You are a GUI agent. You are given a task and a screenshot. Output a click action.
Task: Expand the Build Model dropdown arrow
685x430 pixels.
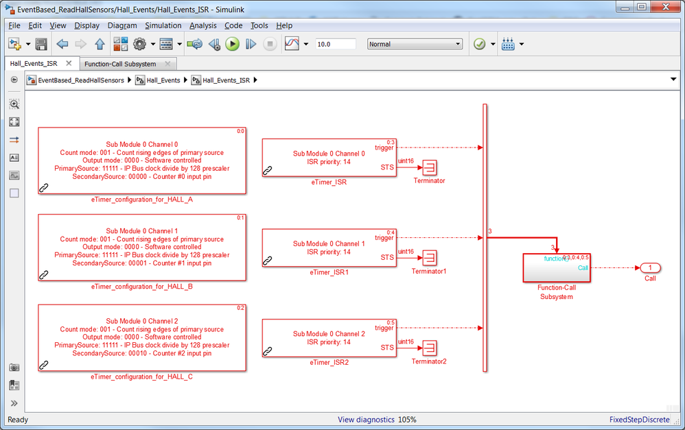tap(522, 44)
